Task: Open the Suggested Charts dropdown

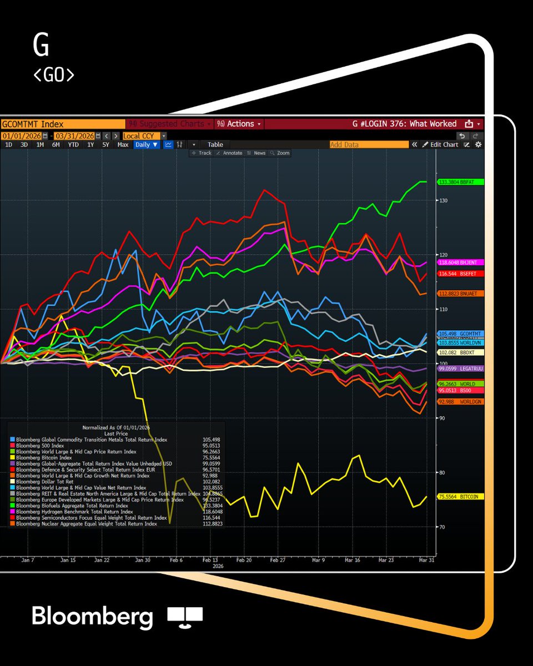Action: [169, 124]
